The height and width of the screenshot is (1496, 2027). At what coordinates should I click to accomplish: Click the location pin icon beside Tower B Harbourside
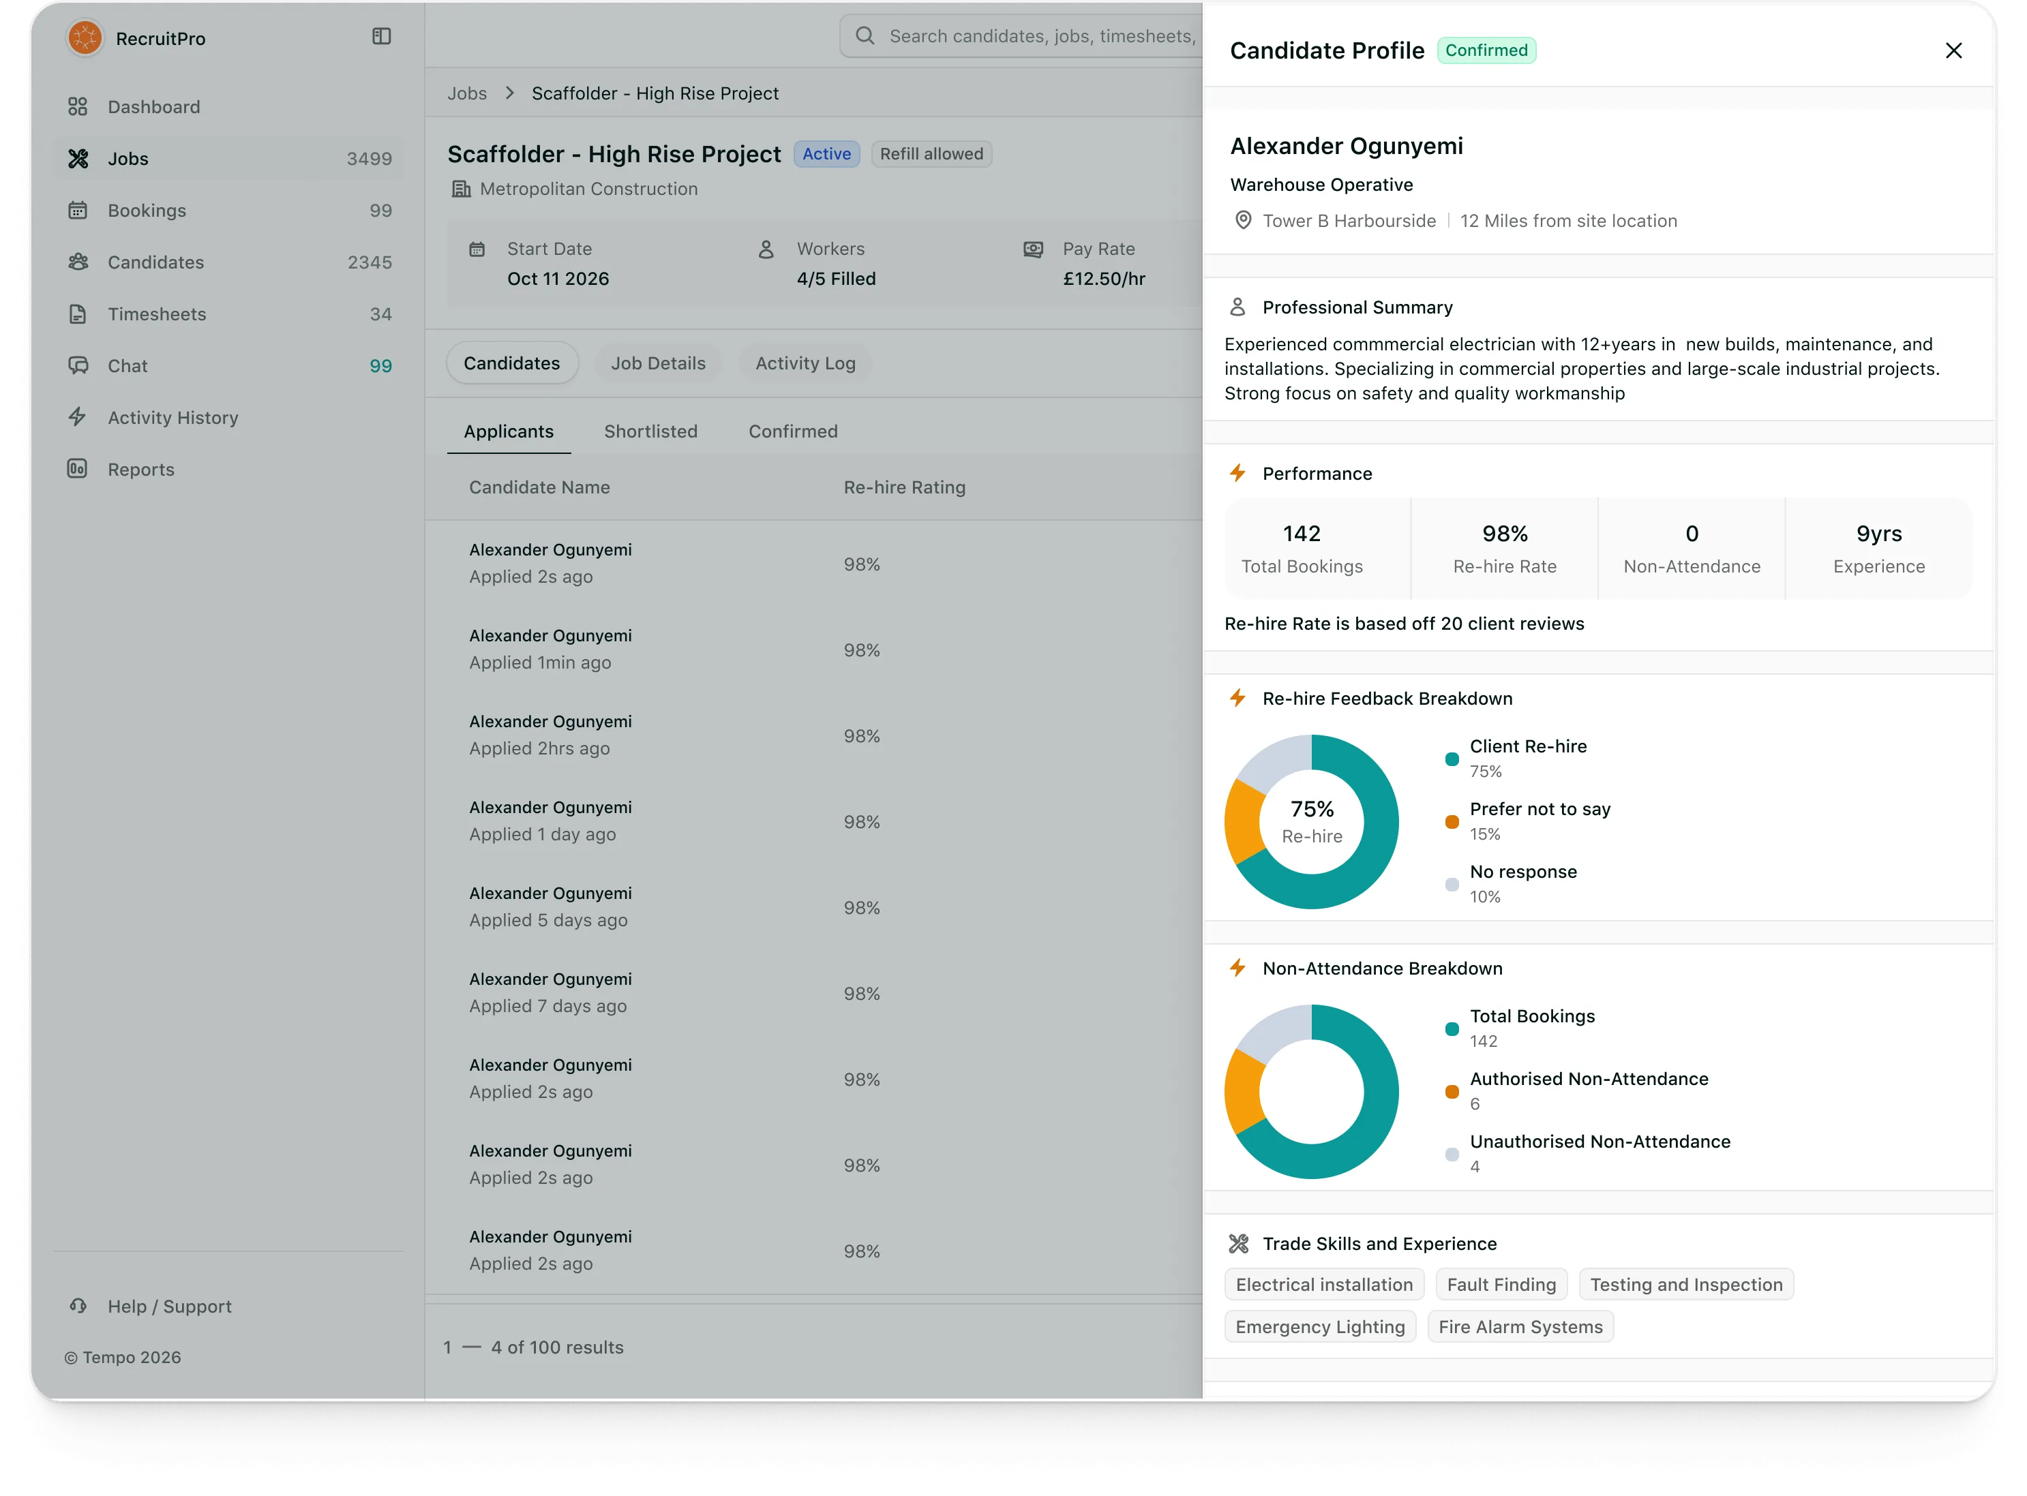1244,220
